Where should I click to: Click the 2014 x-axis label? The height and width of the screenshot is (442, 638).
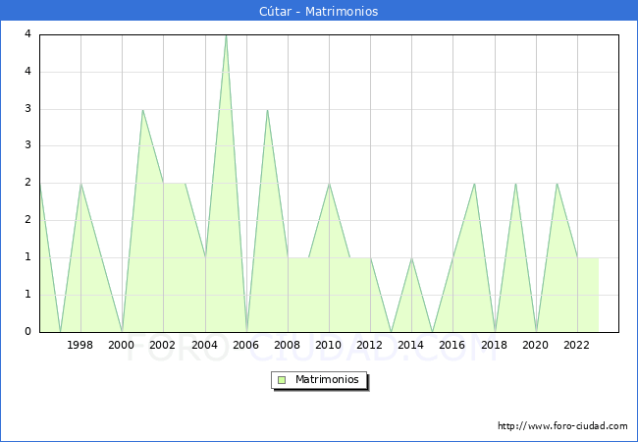click(411, 345)
